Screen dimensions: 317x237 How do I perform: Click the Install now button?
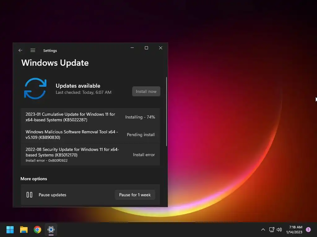pos(146,91)
